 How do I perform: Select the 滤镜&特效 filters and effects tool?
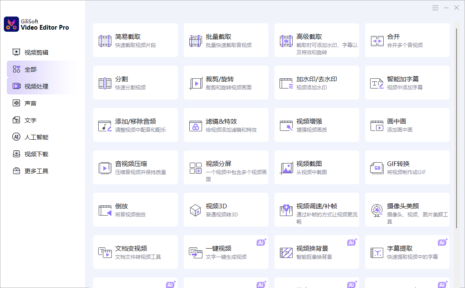pos(226,125)
